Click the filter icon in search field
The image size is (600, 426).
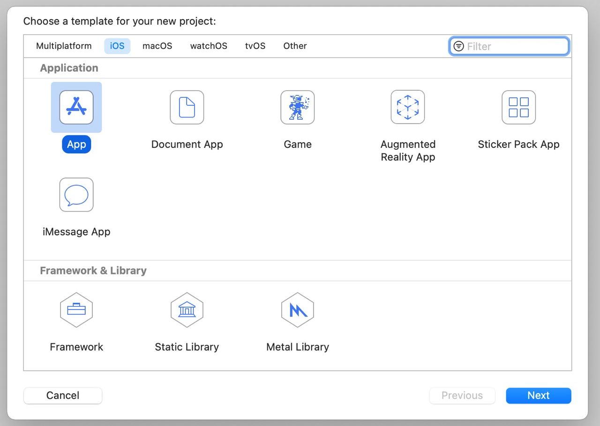click(x=459, y=46)
